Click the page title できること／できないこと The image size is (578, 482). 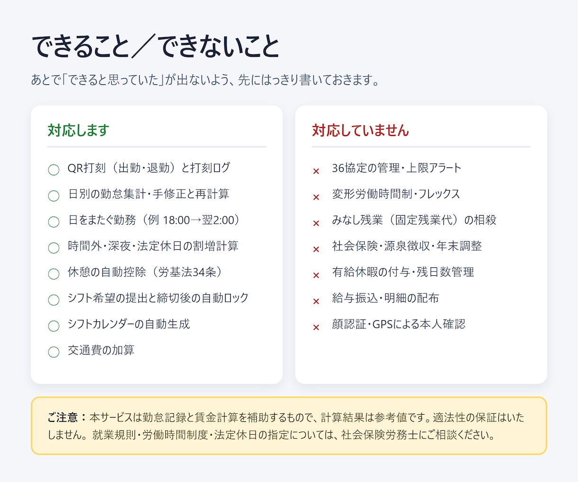pyautogui.click(x=155, y=46)
